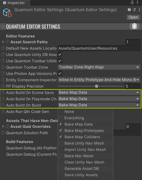
Task: Toggle Use Quantum Unity DB Asset checkbox
Action: [60, 54]
